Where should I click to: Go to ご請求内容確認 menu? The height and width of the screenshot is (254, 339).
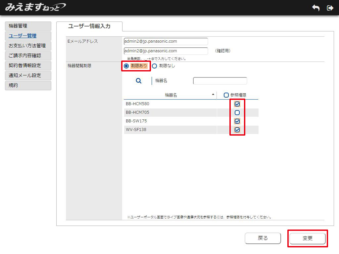click(x=28, y=56)
